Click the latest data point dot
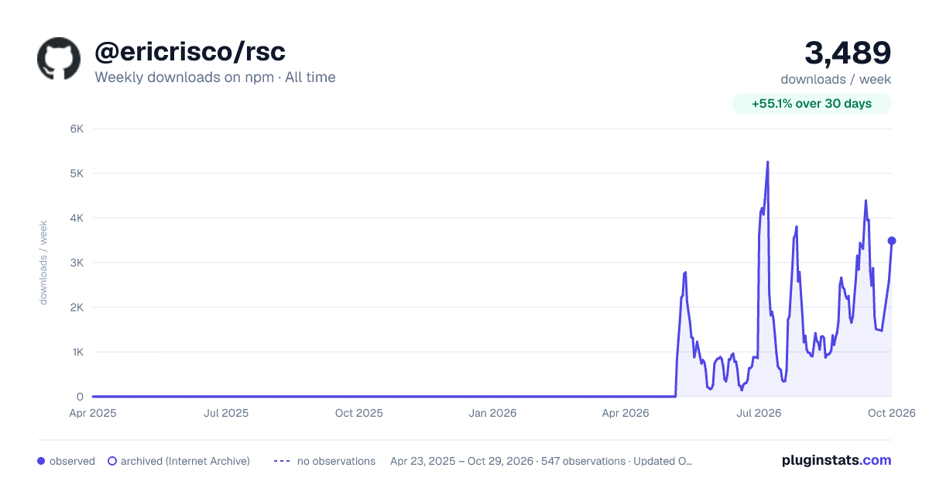The height and width of the screenshot is (488, 929). pos(892,241)
